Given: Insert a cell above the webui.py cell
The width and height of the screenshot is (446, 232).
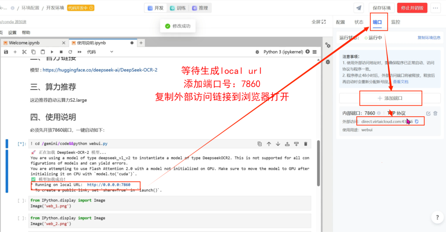Looking at the screenshot, I should tap(287, 144).
